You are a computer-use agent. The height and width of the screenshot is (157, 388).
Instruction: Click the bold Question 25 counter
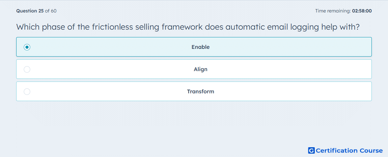[30, 11]
